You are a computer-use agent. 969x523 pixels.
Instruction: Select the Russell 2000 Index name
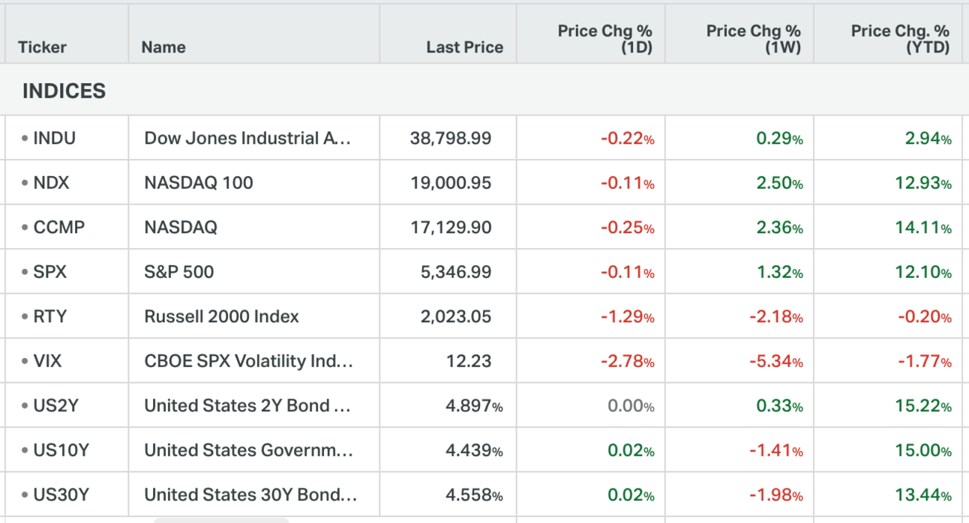pyautogui.click(x=221, y=317)
